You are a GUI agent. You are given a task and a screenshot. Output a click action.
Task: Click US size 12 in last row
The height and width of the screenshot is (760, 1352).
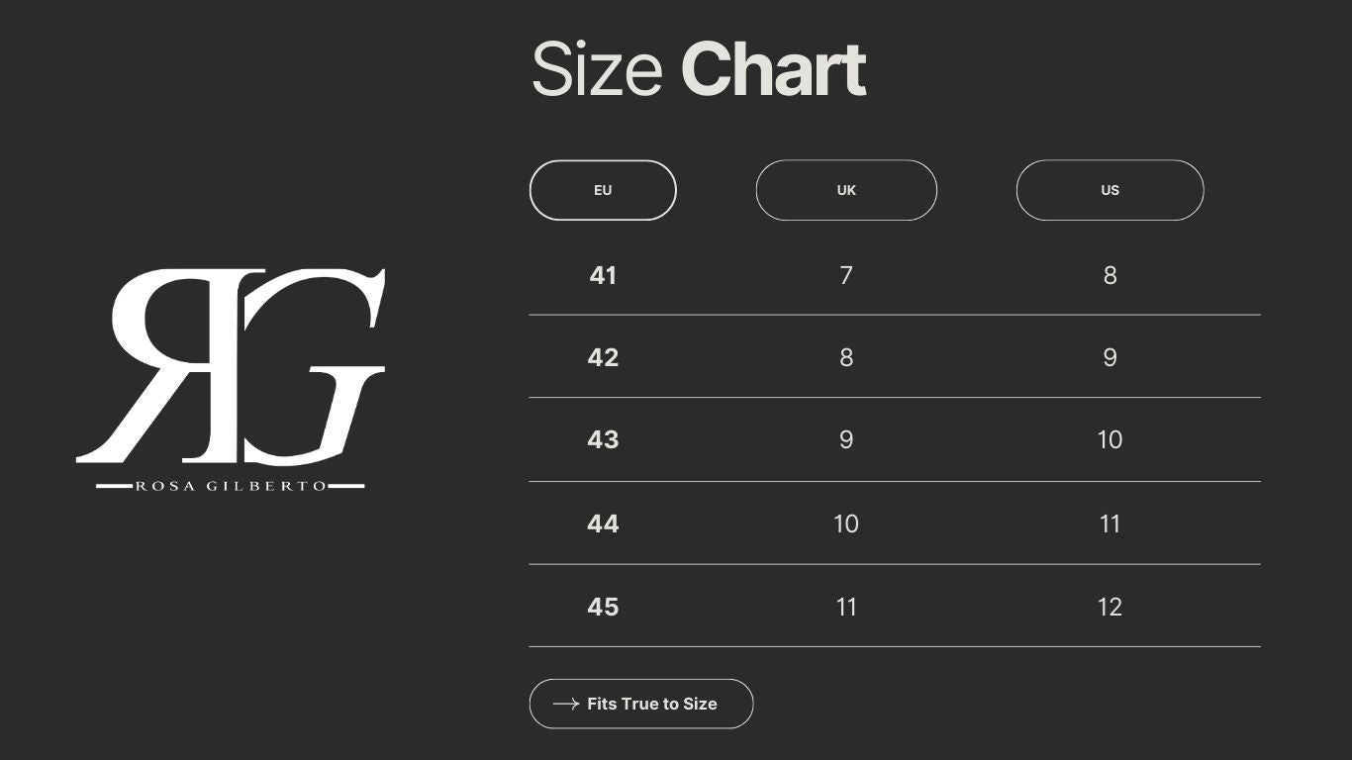tap(1110, 607)
